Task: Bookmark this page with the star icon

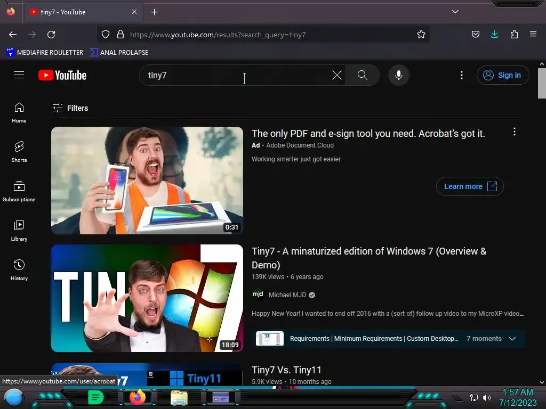Action: [x=421, y=35]
